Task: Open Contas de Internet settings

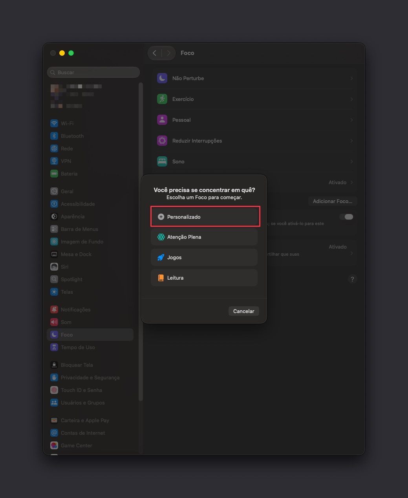Action: coord(90,433)
